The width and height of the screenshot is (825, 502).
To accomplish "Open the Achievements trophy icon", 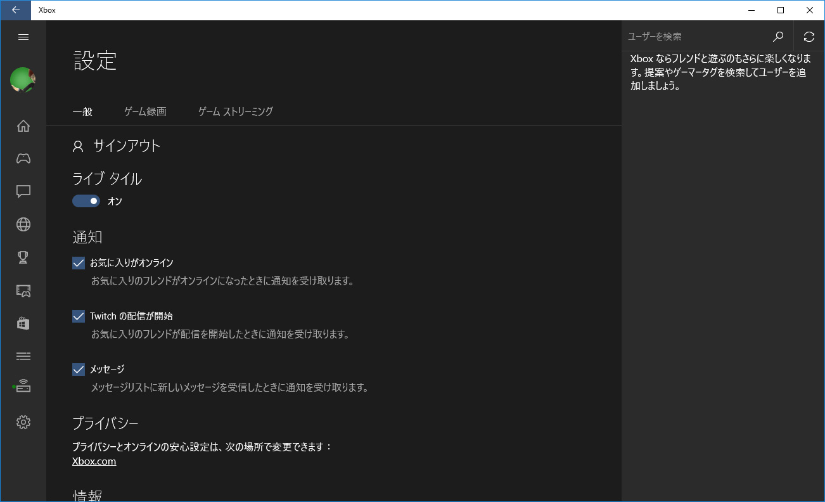I will (23, 257).
